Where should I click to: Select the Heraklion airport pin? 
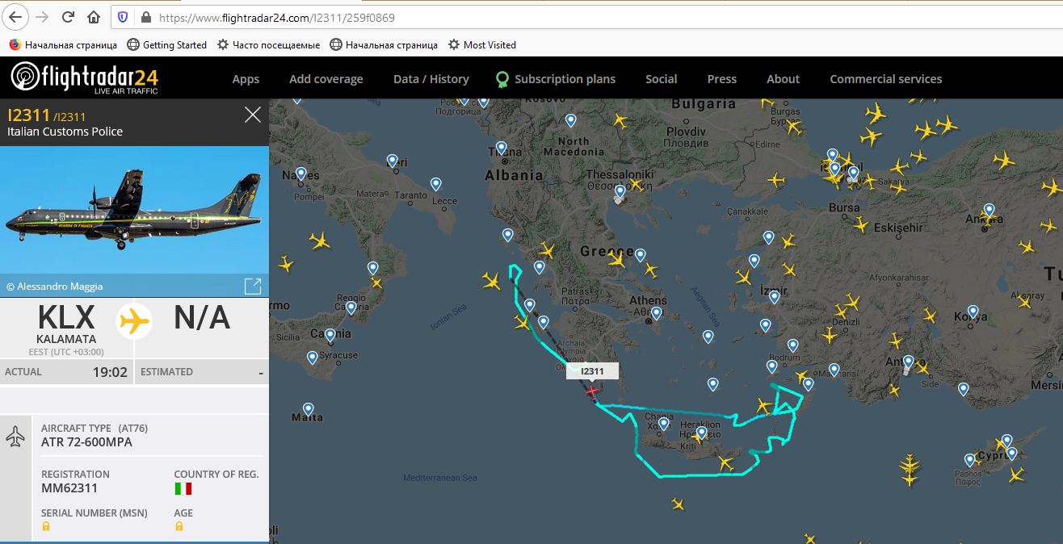click(x=701, y=433)
